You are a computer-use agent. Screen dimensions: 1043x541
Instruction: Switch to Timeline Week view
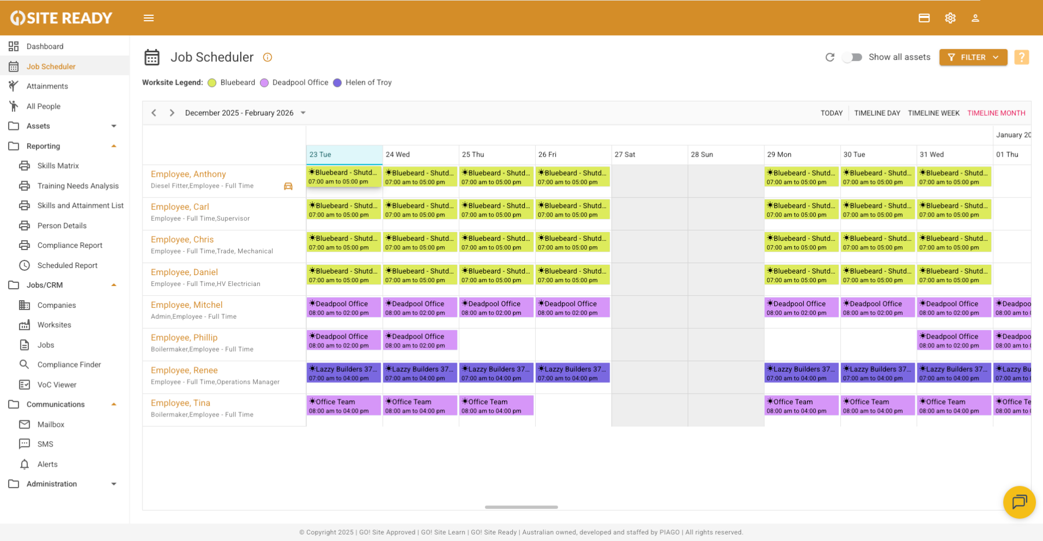(934, 113)
